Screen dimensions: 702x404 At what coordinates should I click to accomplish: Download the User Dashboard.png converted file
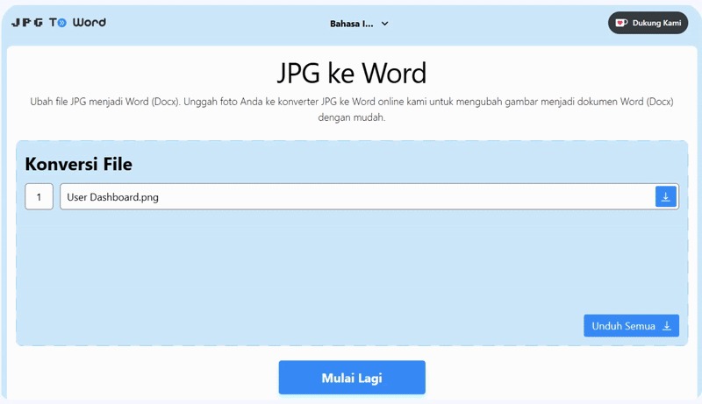pos(666,196)
